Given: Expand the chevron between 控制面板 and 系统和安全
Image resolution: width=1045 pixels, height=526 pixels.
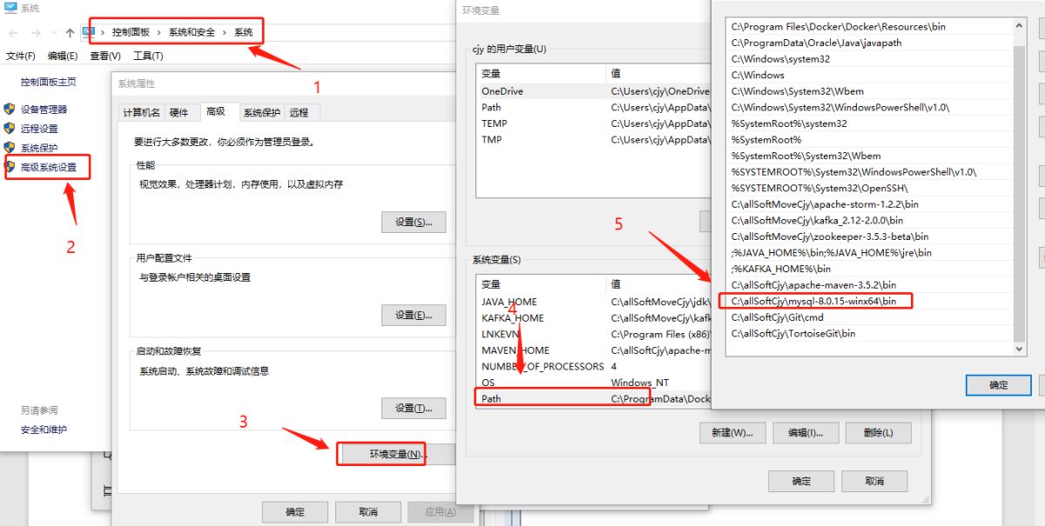Looking at the screenshot, I should (159, 32).
